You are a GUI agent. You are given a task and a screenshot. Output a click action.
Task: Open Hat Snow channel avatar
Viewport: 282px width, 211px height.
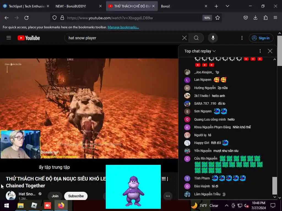coord(11,196)
